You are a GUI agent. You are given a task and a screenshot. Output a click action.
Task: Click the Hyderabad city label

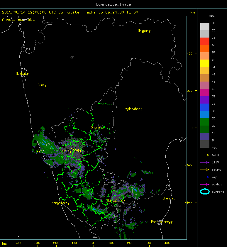[132, 109]
